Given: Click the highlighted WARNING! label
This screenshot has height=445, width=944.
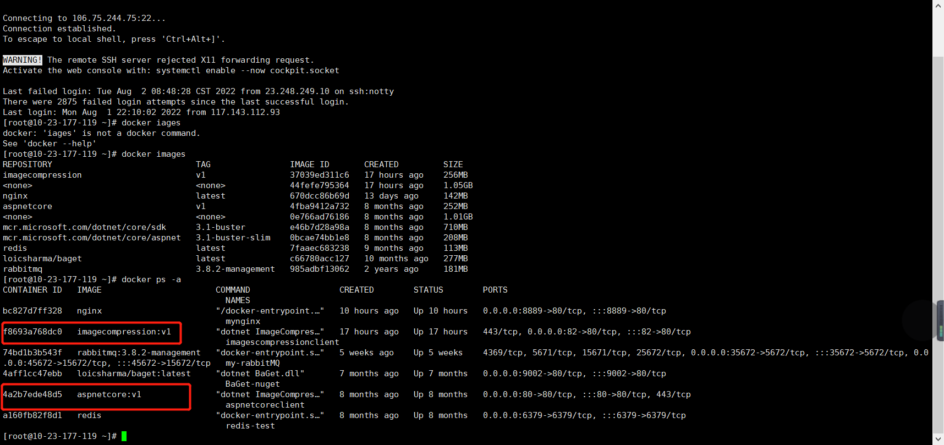Looking at the screenshot, I should coord(22,60).
